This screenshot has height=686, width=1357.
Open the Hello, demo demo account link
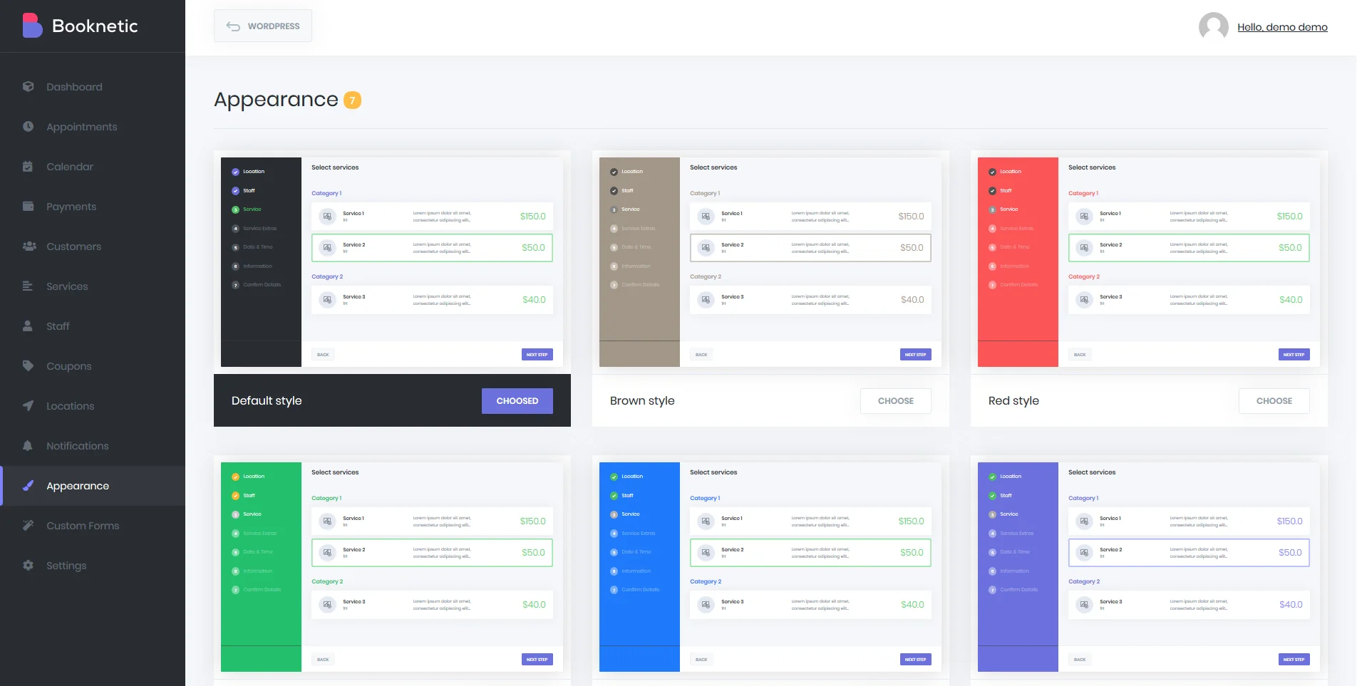(1282, 27)
